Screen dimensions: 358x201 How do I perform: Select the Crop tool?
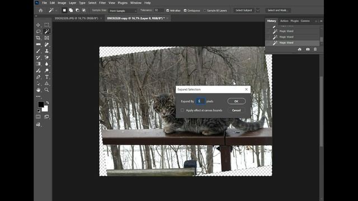pos(38,38)
